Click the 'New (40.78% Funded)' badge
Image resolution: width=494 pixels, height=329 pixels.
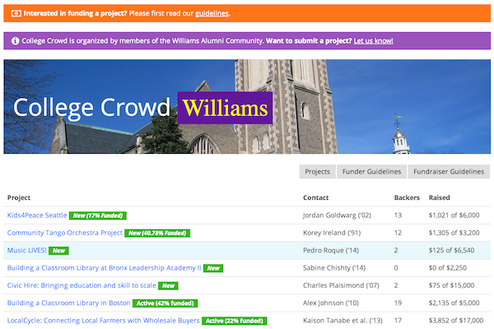point(157,234)
